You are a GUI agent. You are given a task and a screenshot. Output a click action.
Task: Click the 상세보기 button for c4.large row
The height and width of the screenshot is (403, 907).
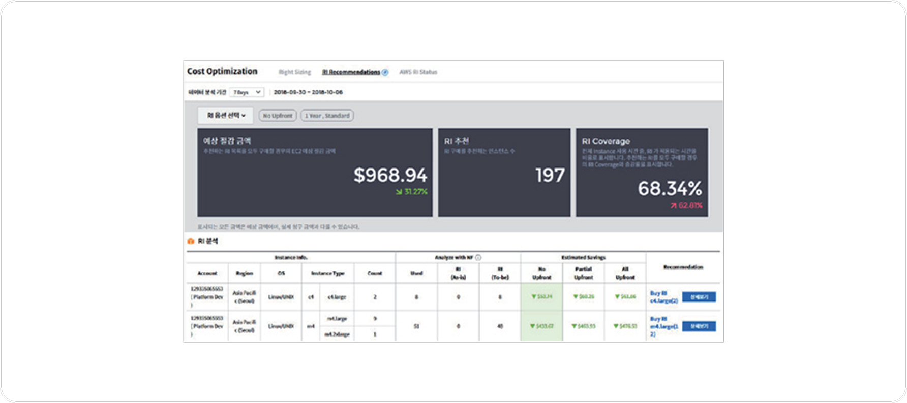tap(699, 297)
